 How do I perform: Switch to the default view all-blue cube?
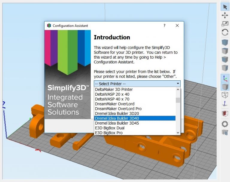225,43
